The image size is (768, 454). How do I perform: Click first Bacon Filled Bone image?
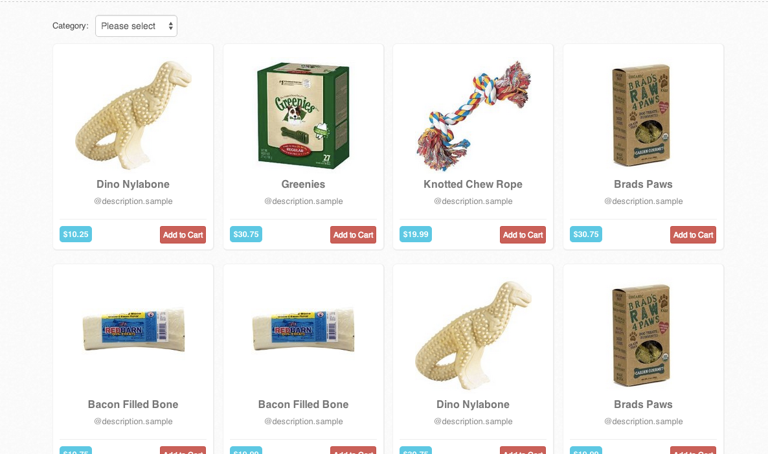[133, 330]
